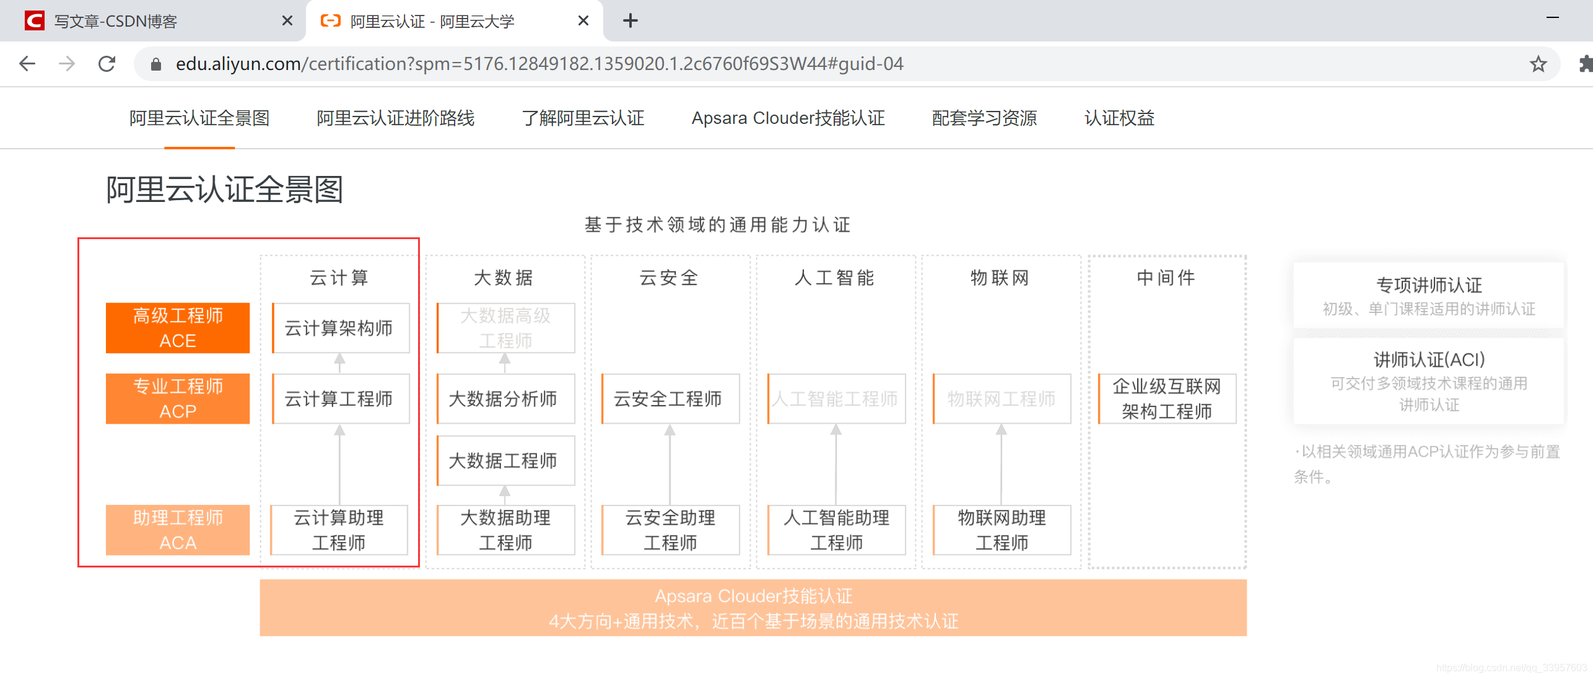Open 阿里云认证进阶路线 nav tab
Viewport: 1593px width, 679px height.
[396, 118]
